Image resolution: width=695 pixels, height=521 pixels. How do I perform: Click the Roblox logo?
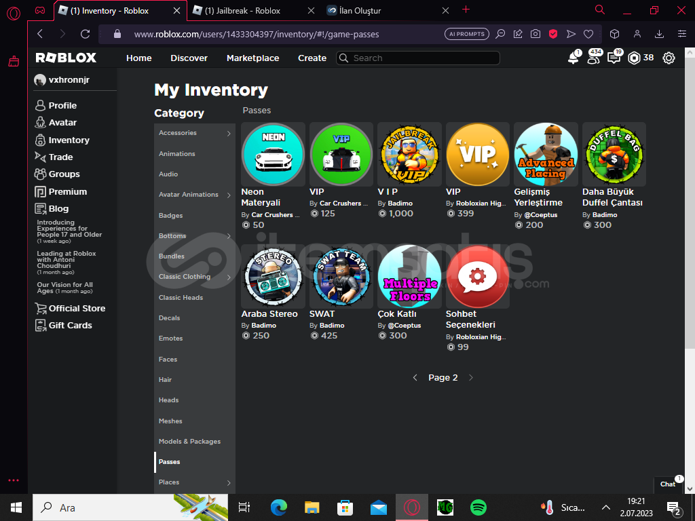point(66,58)
